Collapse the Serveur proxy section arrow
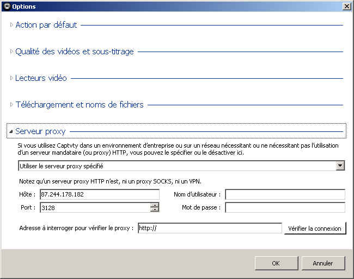 click(x=11, y=131)
